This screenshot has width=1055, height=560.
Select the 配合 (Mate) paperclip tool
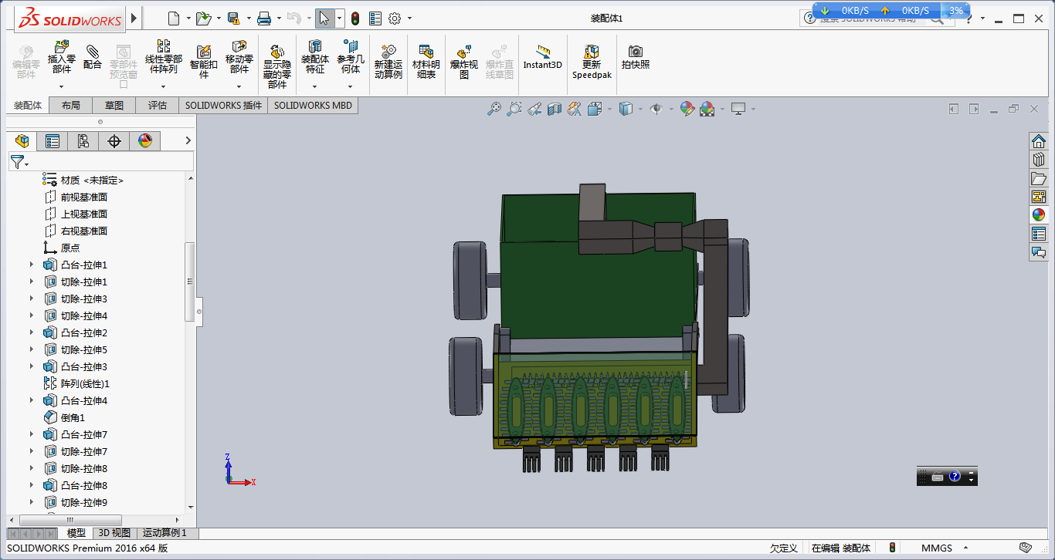click(x=93, y=55)
